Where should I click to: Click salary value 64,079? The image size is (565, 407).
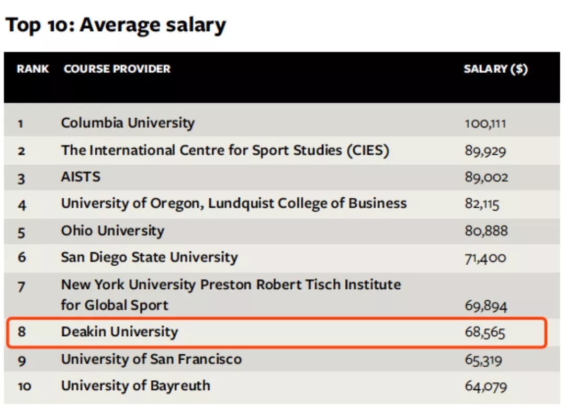[x=485, y=387]
